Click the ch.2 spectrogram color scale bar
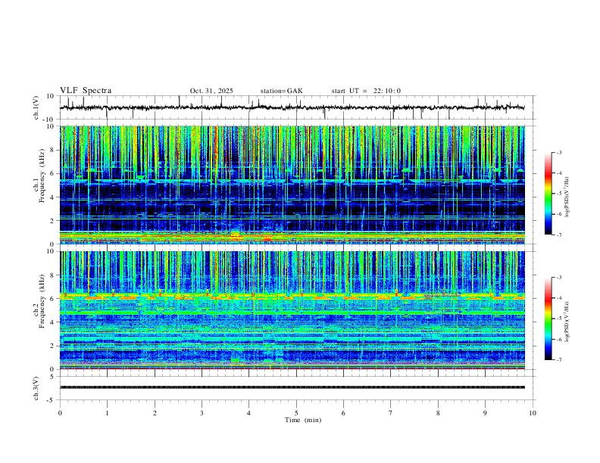The image size is (600, 463). coord(548,319)
